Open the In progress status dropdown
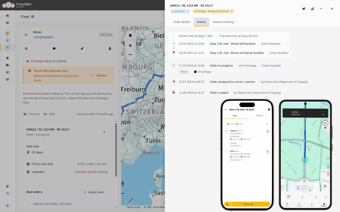Screen dimensions: 340x212 pyautogui.click(x=180, y=11)
